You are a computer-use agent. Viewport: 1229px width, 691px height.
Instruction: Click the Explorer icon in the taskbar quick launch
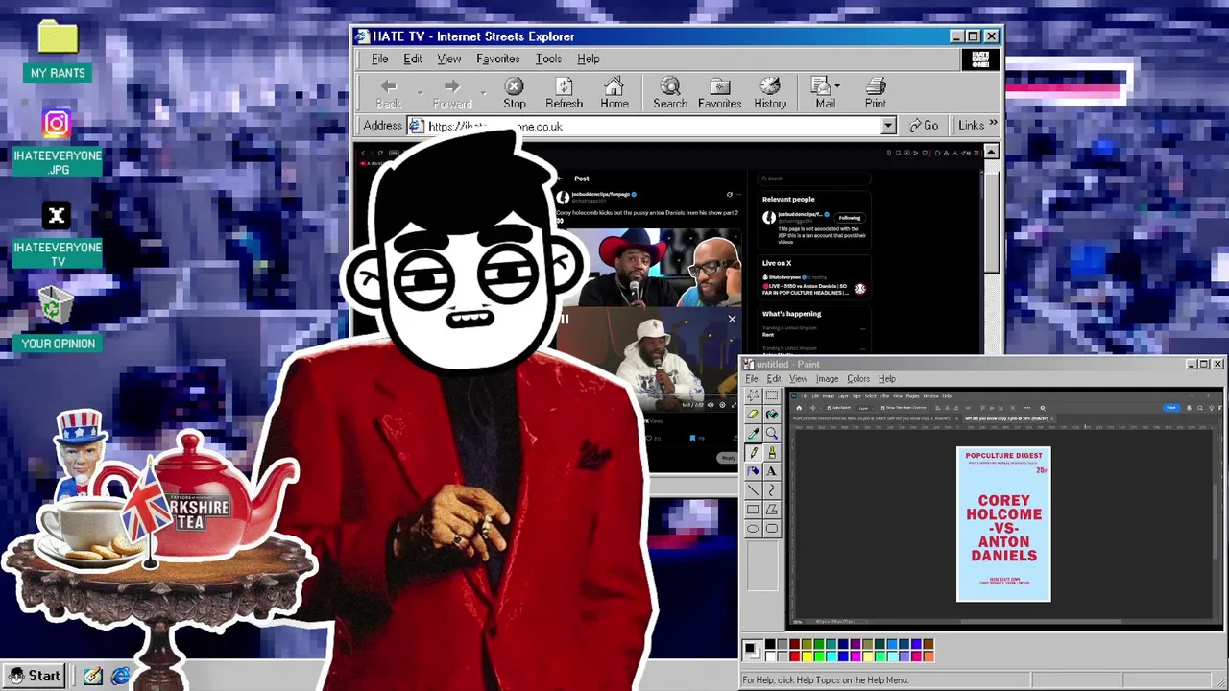coord(120,676)
